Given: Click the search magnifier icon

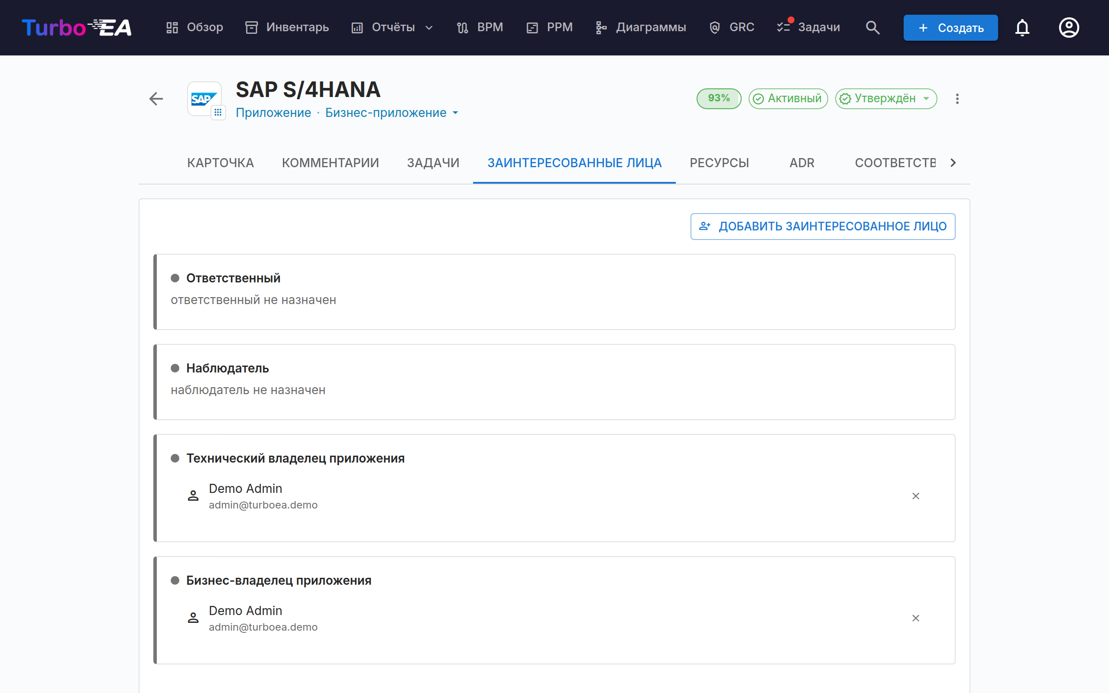Looking at the screenshot, I should click(872, 27).
